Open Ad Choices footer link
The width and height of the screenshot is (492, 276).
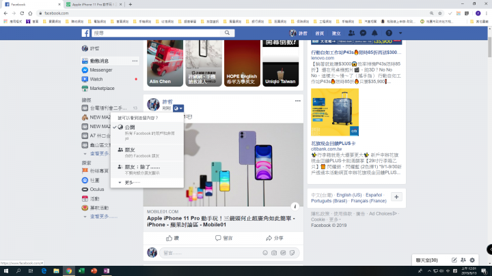point(383,214)
